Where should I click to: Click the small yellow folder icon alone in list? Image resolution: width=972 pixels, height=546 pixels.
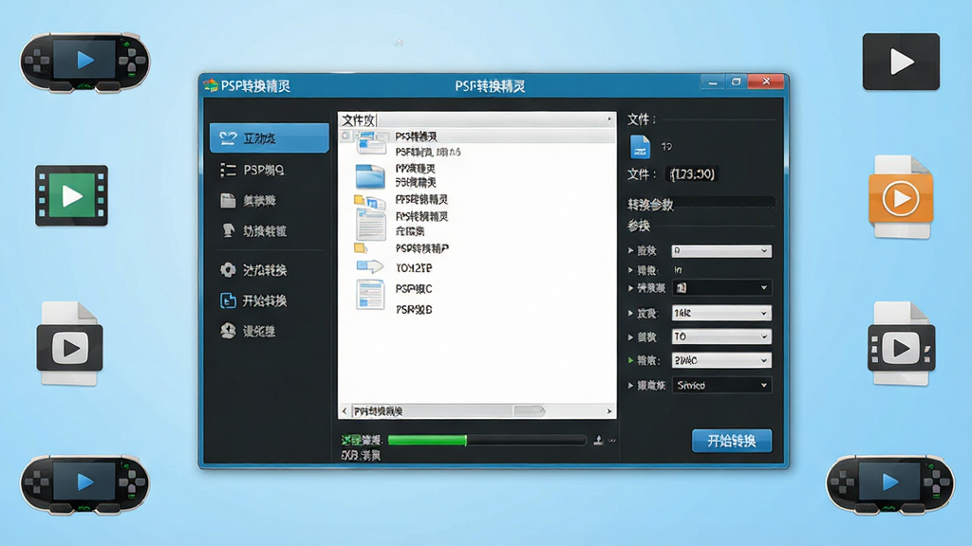tap(360, 248)
